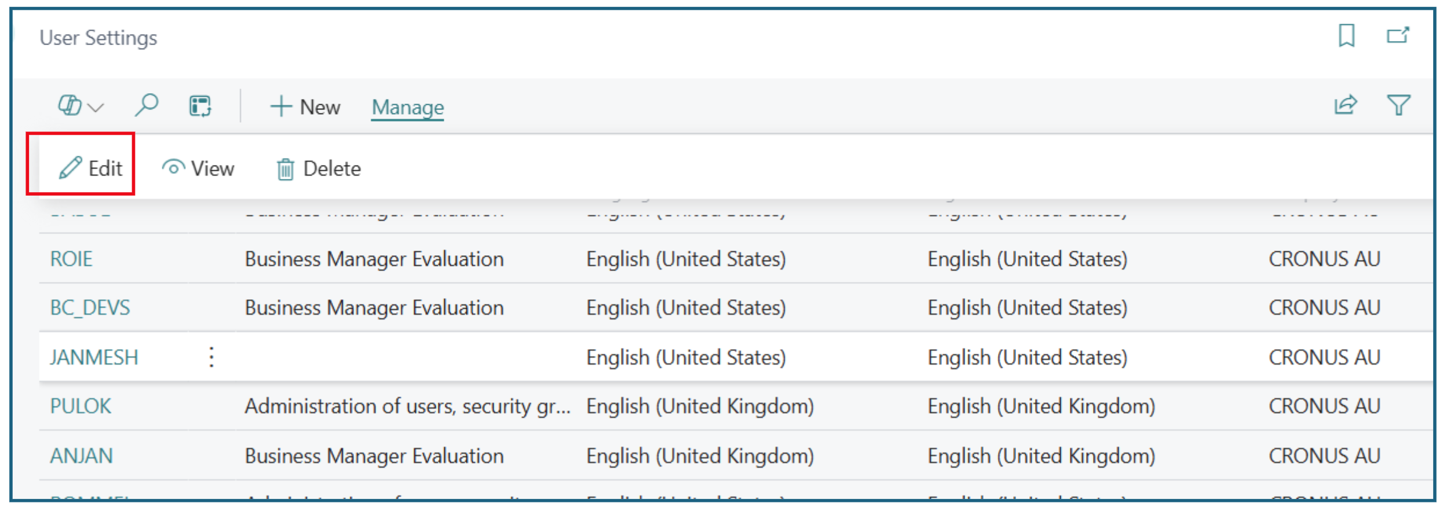Click the Delete trash action
The height and width of the screenshot is (507, 1447).
pyautogui.click(x=319, y=169)
